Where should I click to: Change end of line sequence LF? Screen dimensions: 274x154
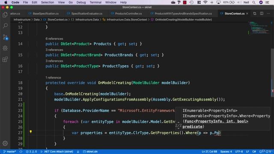pyautogui.click(x=247, y=151)
